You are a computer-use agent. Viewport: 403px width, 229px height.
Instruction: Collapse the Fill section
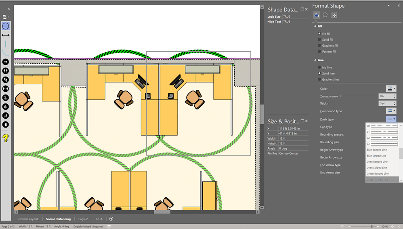[315, 26]
